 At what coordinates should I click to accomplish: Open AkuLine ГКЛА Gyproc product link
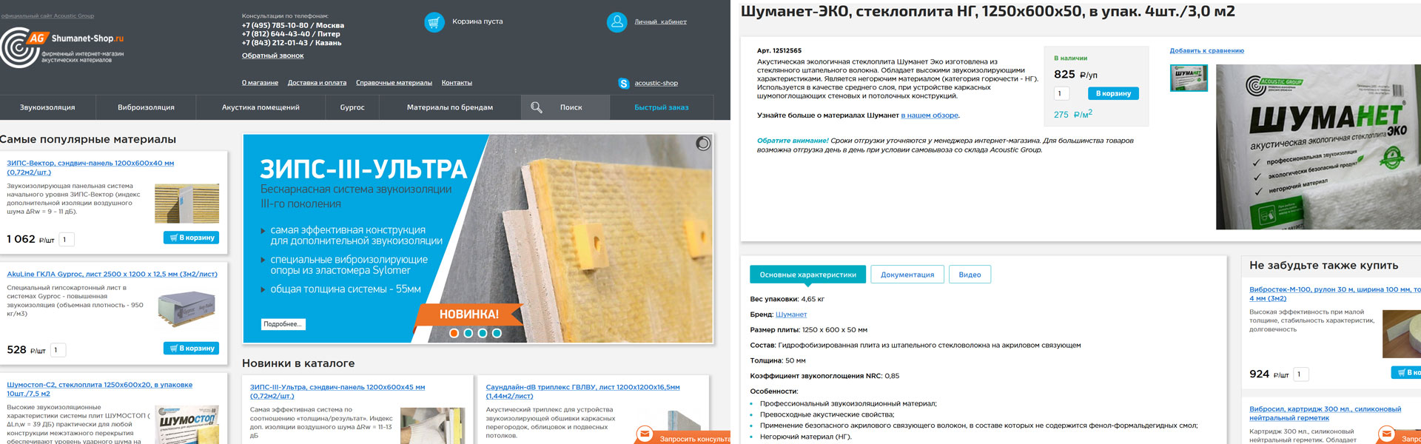(112, 275)
